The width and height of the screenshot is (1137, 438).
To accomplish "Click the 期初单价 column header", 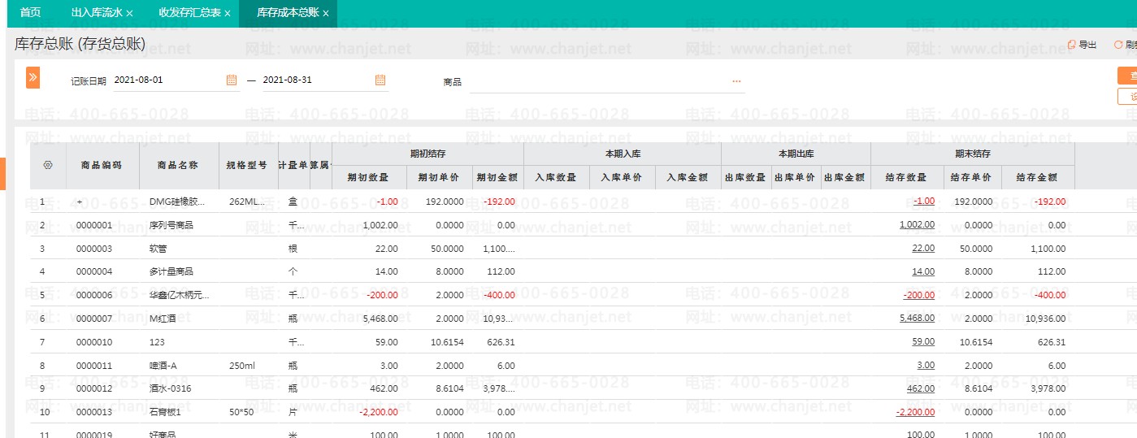I will pos(439,176).
